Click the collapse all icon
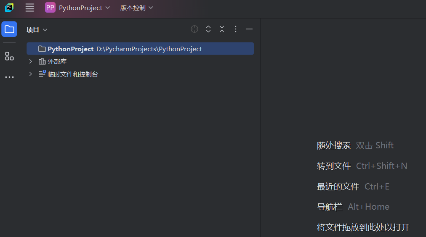426x237 pixels. [222, 29]
